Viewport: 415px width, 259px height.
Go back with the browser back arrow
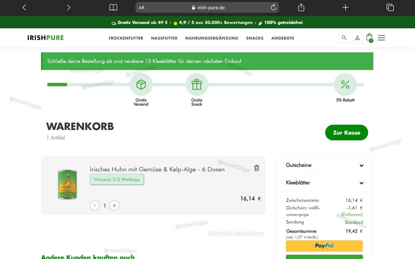pyautogui.click(x=24, y=7)
